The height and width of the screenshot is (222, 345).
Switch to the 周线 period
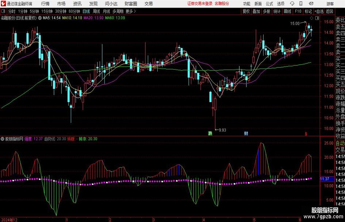[x=96, y=11]
